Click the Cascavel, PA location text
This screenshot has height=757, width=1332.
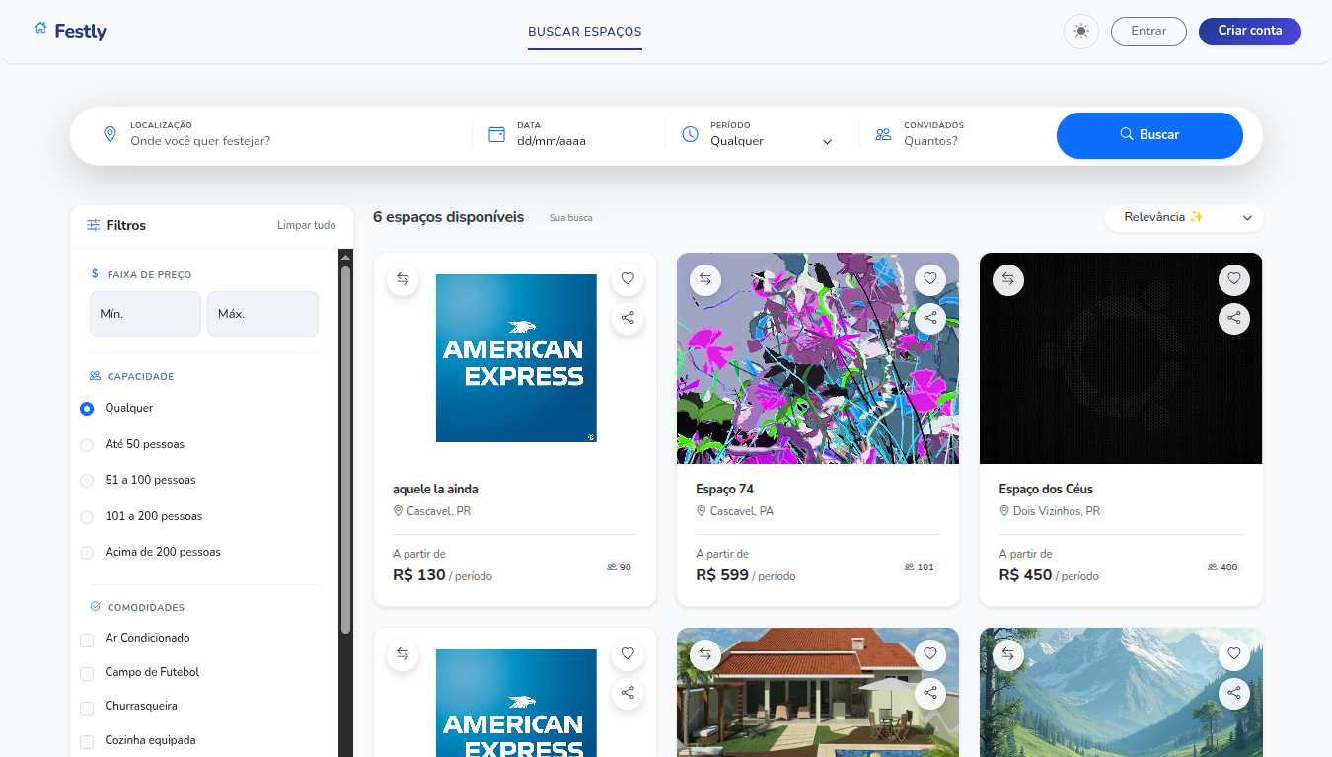click(742, 511)
